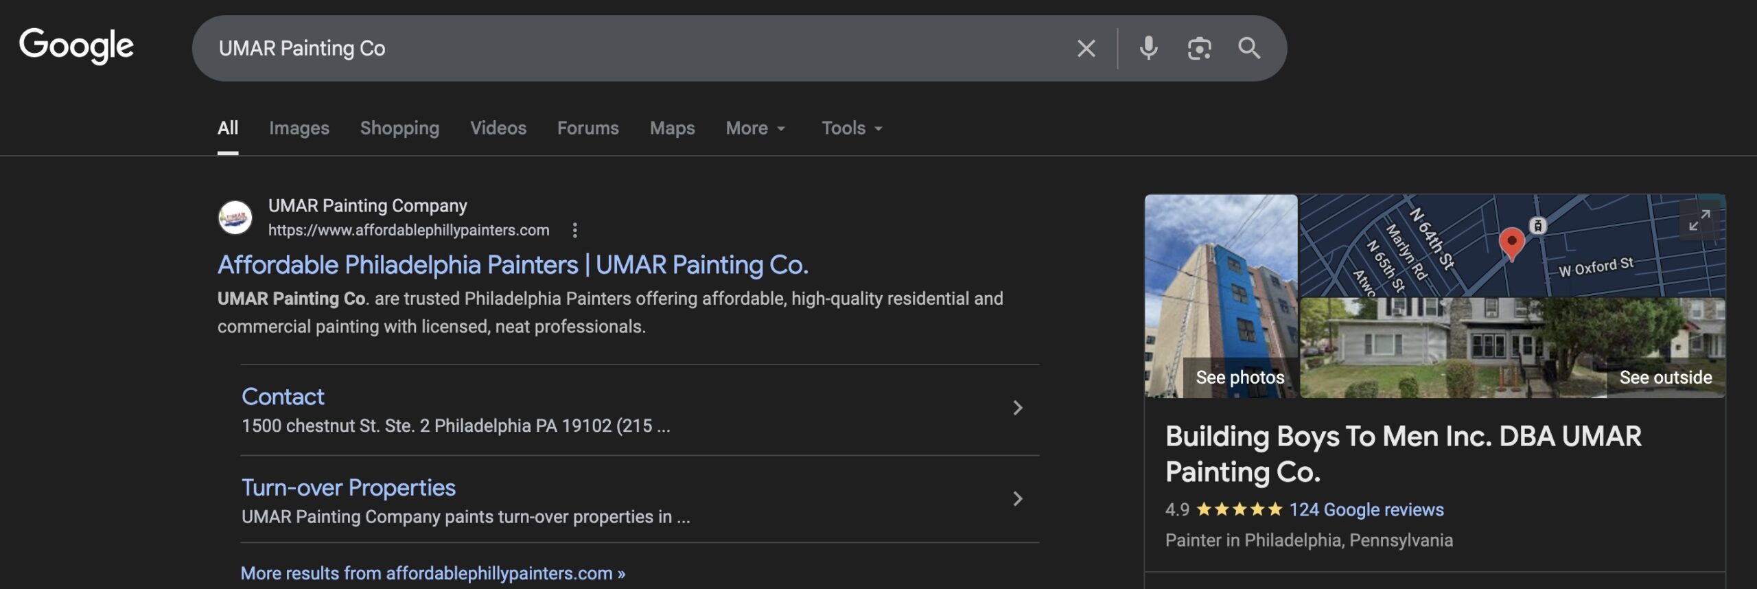Click the magnifying glass search button
Viewport: 1757px width, 589px height.
pyautogui.click(x=1248, y=49)
